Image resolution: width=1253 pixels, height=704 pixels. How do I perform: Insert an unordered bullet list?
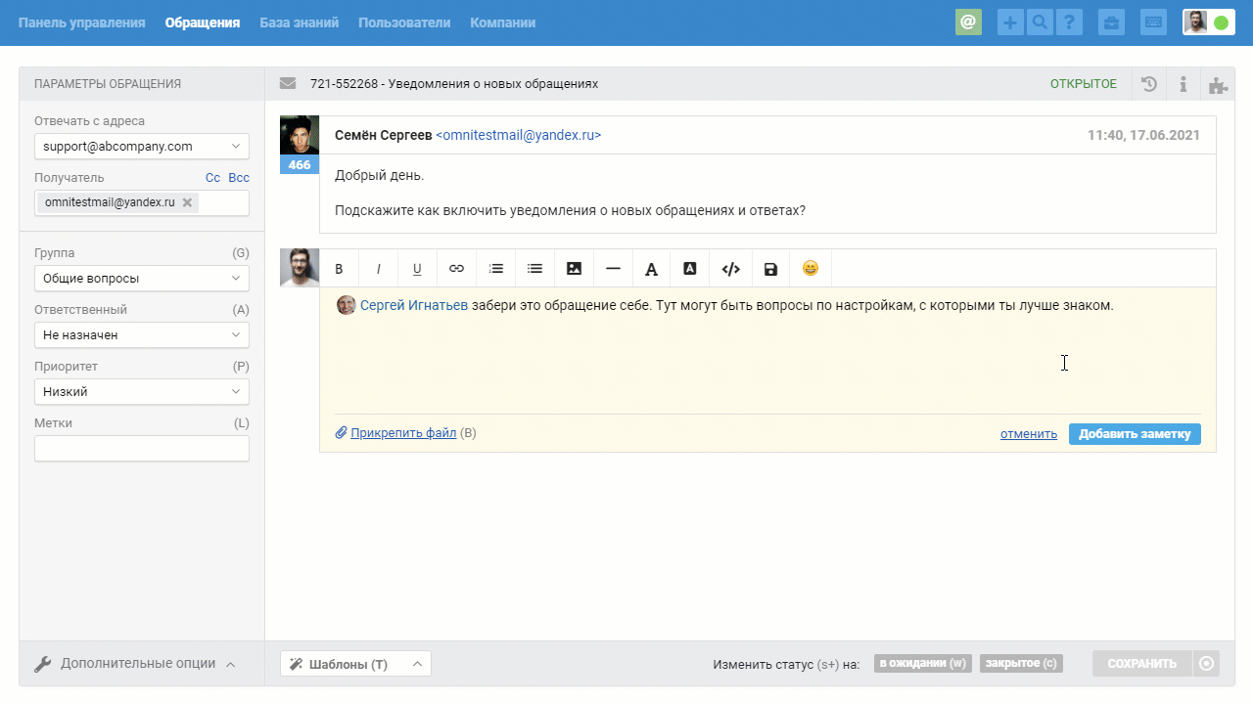pyautogui.click(x=534, y=269)
